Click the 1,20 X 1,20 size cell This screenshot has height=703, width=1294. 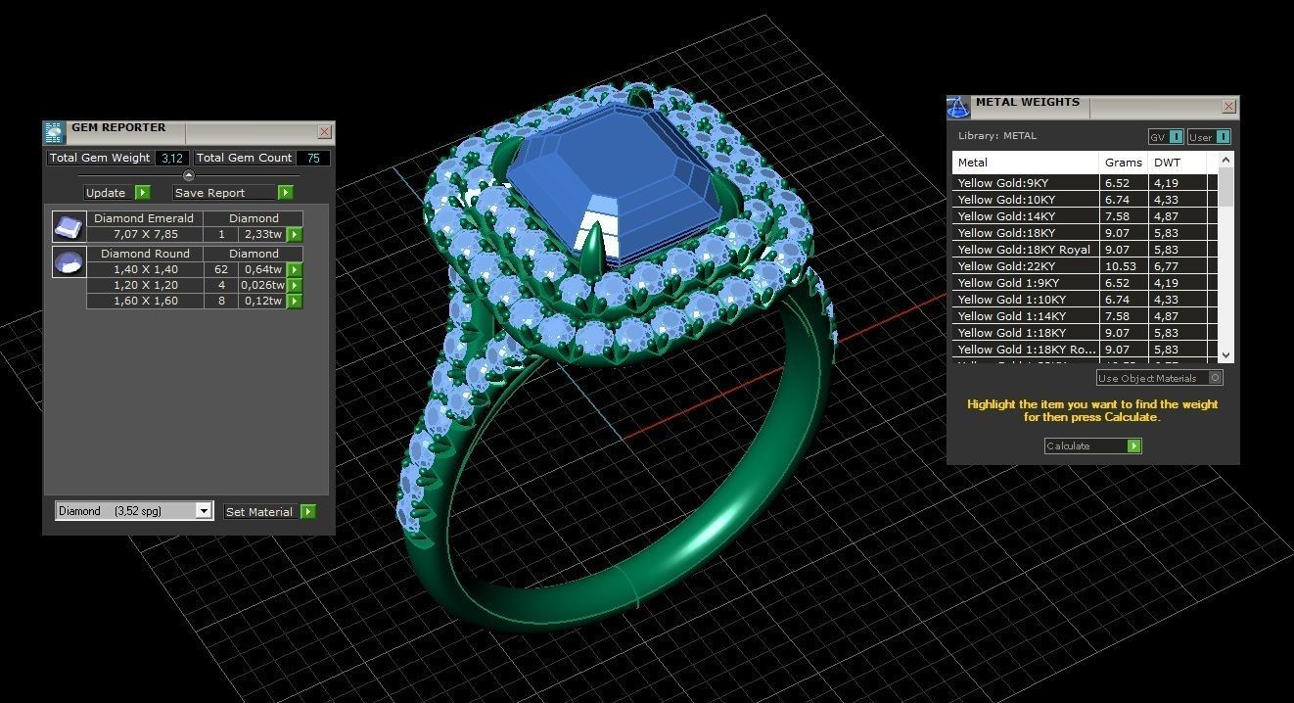point(145,285)
